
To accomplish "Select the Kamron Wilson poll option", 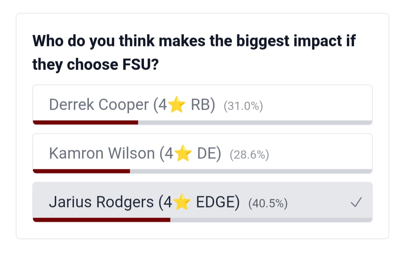I will tap(202, 153).
